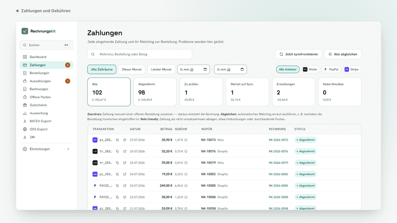This screenshot has width=397, height=223.
Task: Select Alle Anbieter filter chip
Action: [288, 69]
